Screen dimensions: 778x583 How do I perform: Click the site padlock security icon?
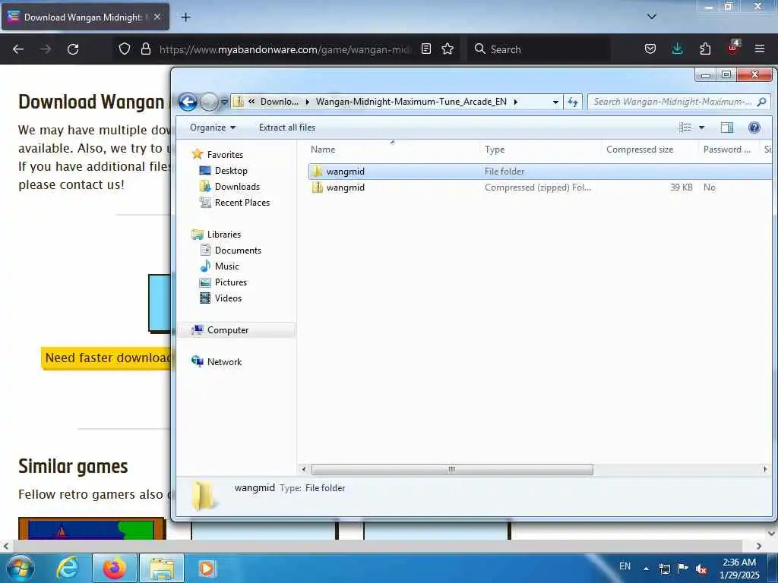(x=145, y=49)
